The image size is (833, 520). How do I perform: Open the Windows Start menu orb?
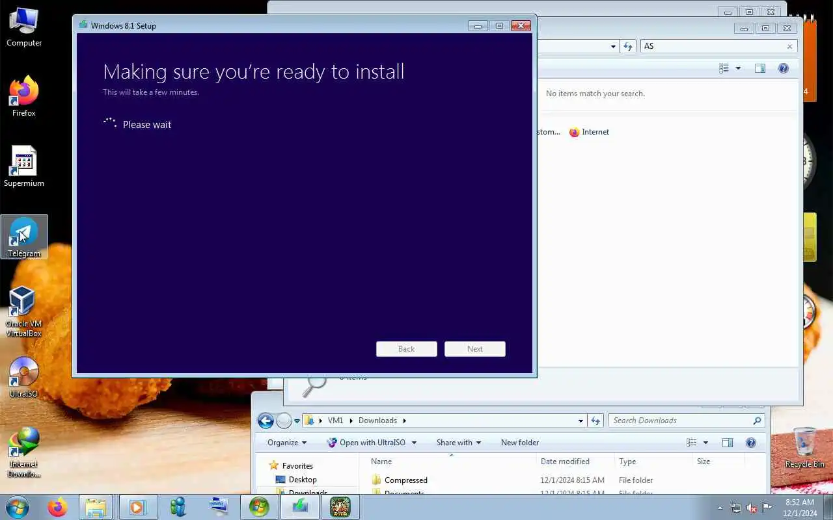point(18,506)
